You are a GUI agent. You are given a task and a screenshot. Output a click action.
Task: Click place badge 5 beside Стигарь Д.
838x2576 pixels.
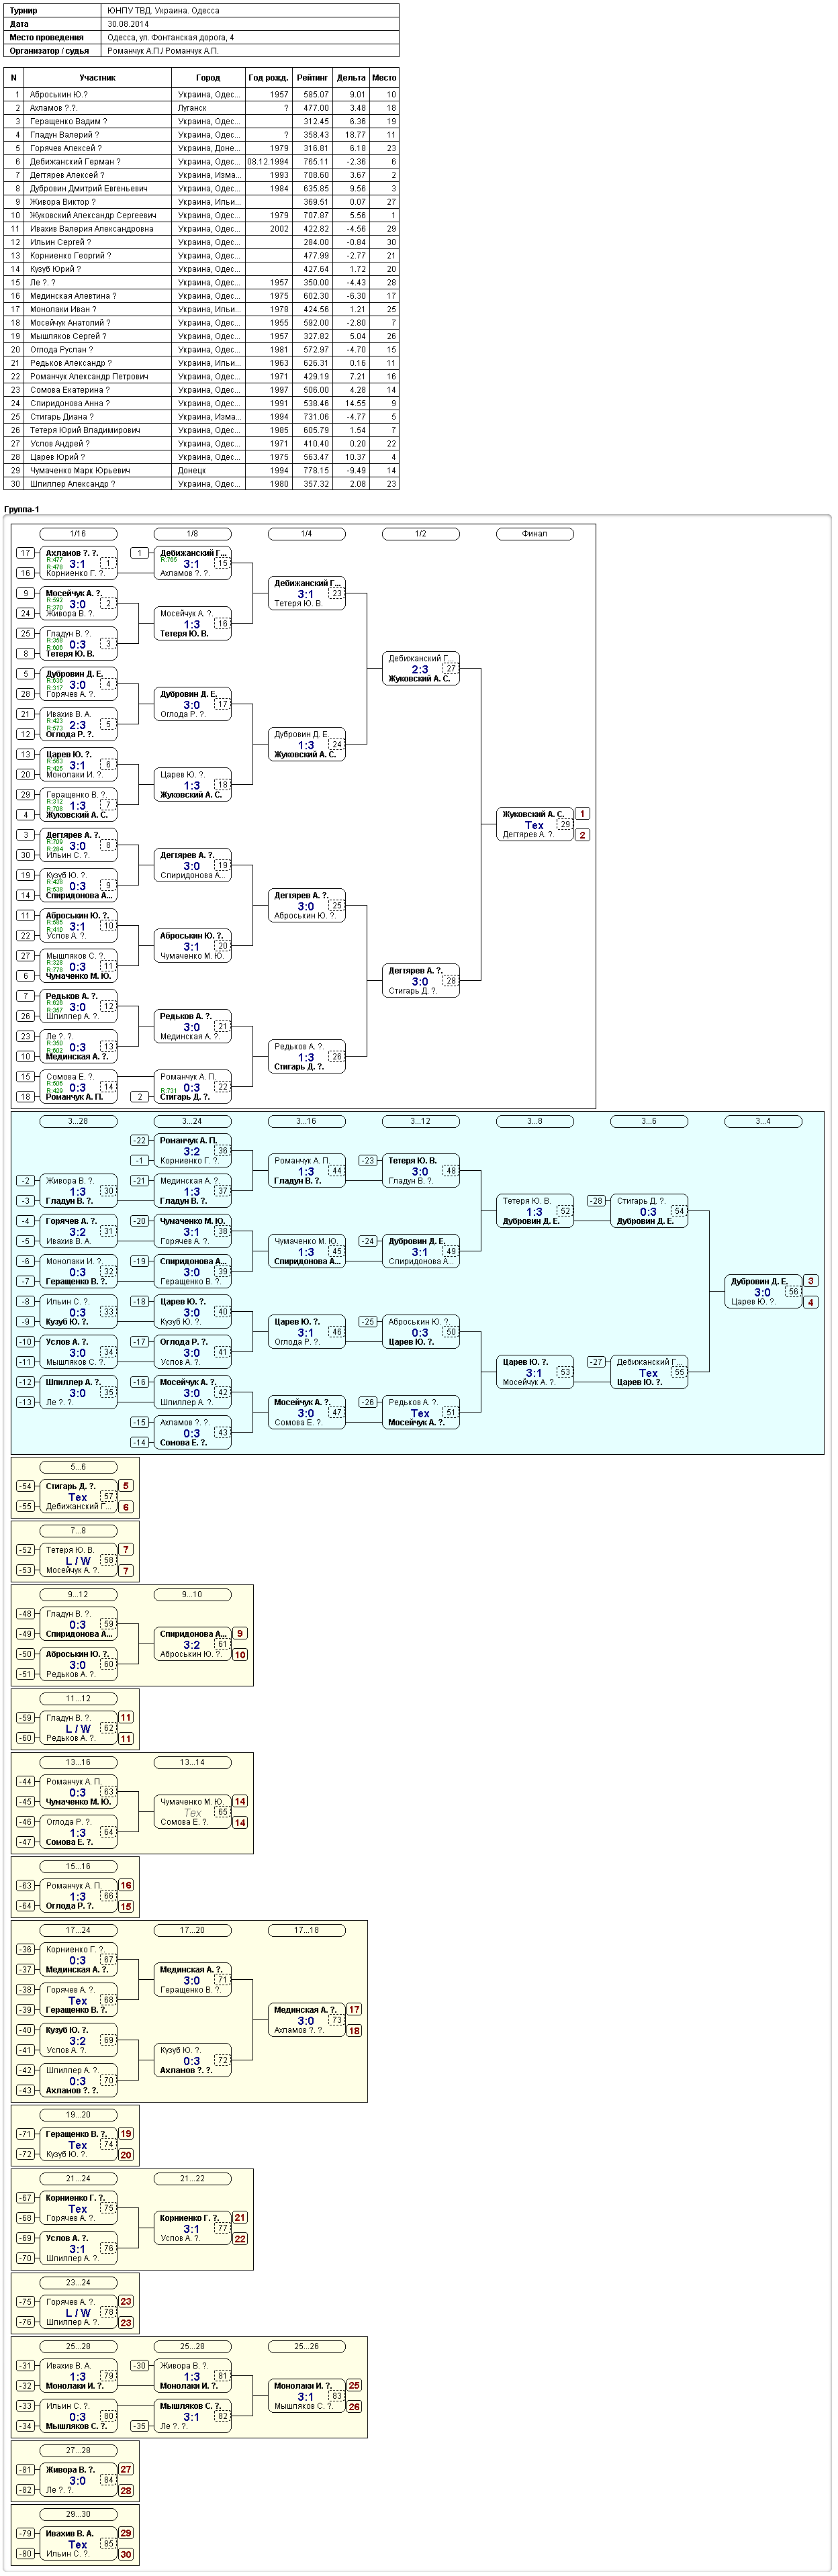click(126, 1486)
